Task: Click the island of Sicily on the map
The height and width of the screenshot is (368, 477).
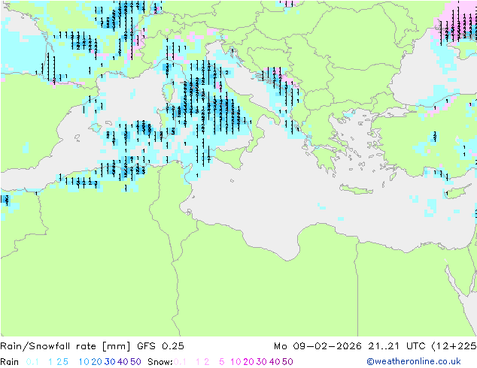Action: click(229, 157)
